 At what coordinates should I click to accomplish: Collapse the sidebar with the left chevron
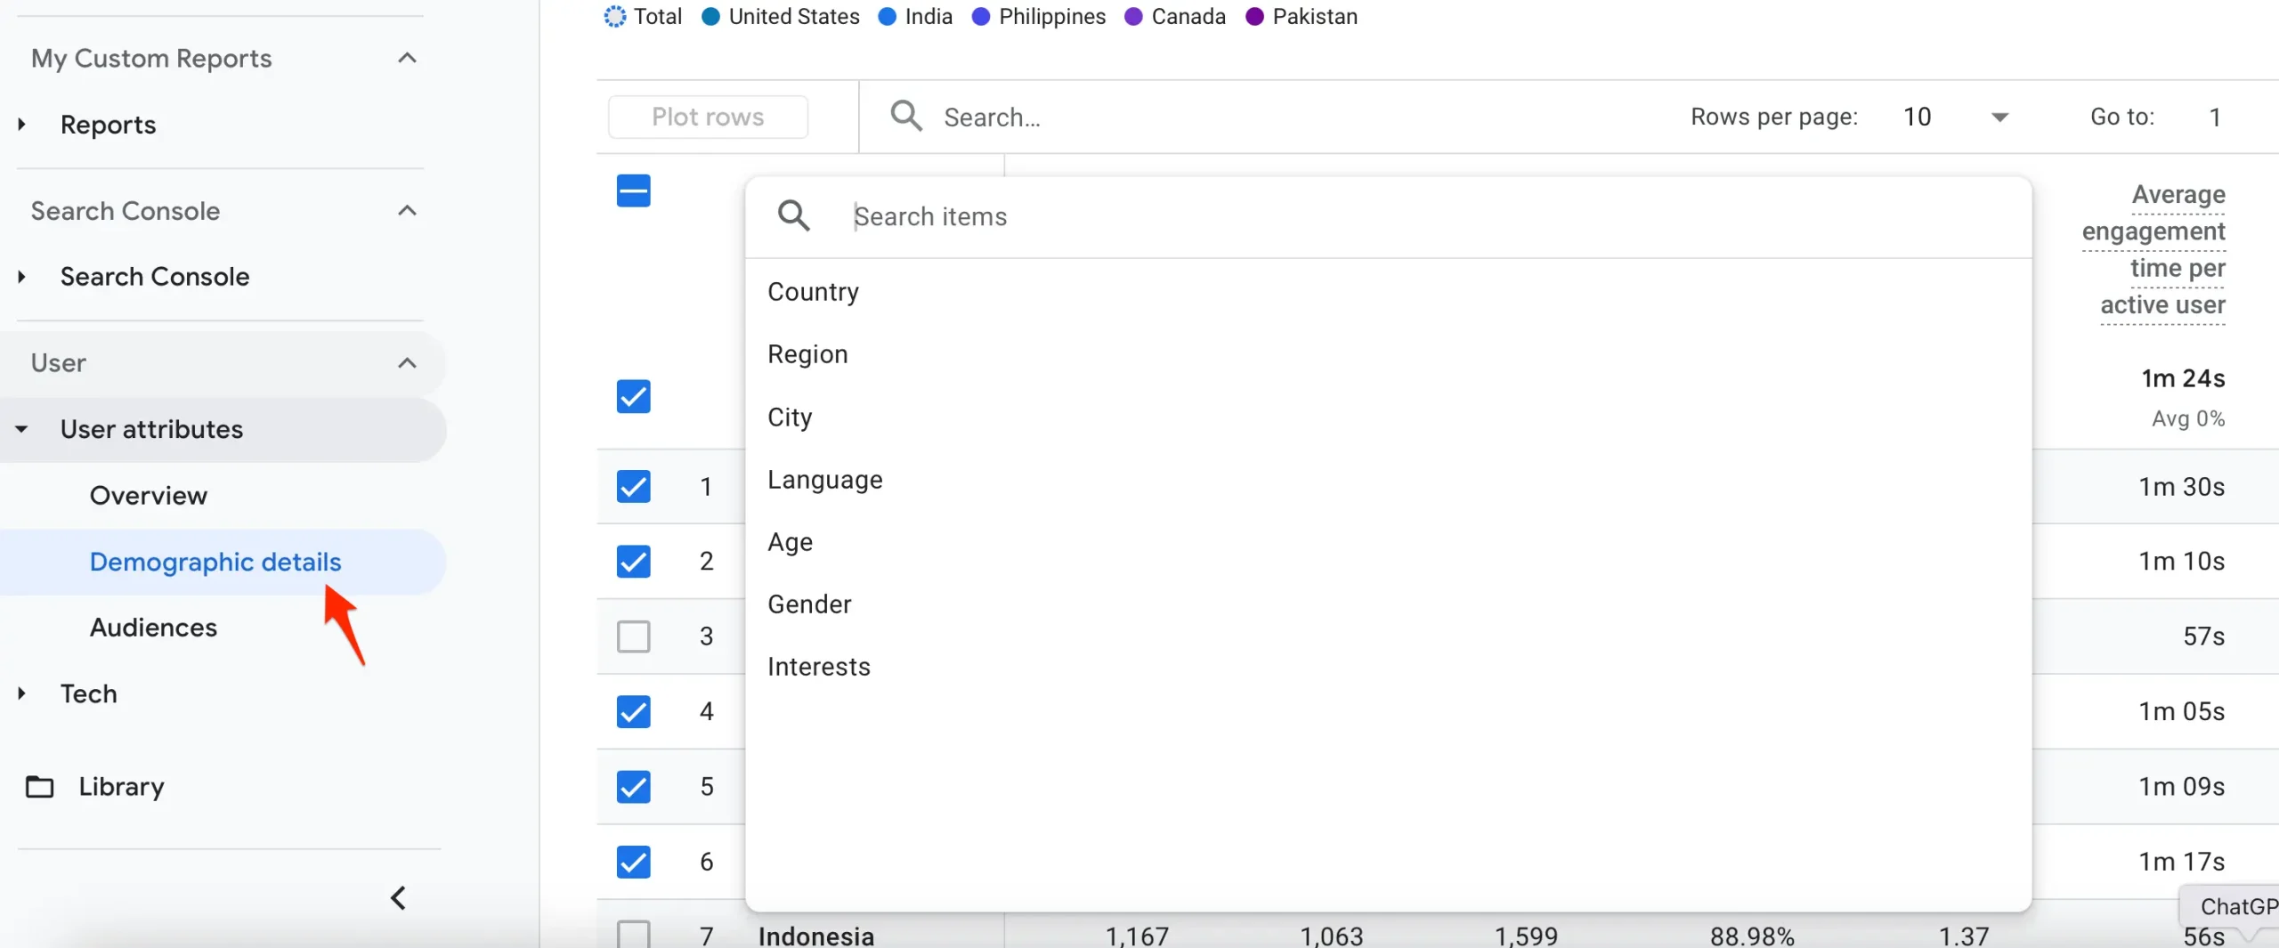click(x=399, y=898)
